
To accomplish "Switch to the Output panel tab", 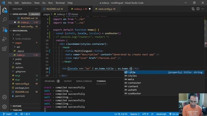I will pyautogui.click(x=68, y=81).
